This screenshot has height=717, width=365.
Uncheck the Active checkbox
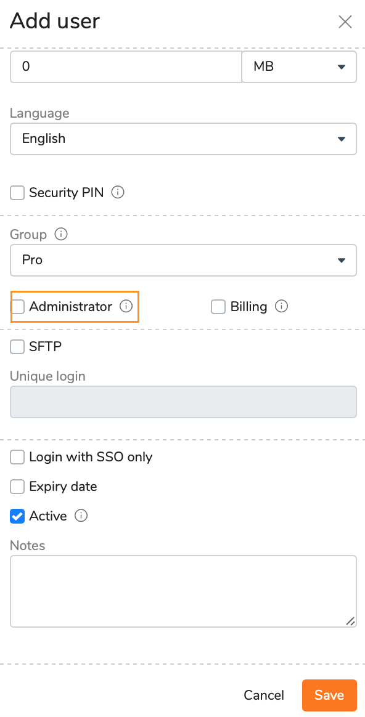tap(17, 517)
